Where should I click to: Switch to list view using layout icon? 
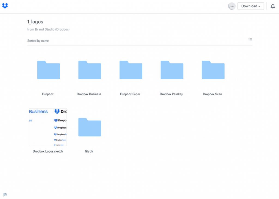[x=250, y=40]
